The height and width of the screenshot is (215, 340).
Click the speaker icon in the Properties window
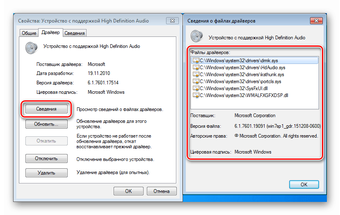(x=31, y=48)
